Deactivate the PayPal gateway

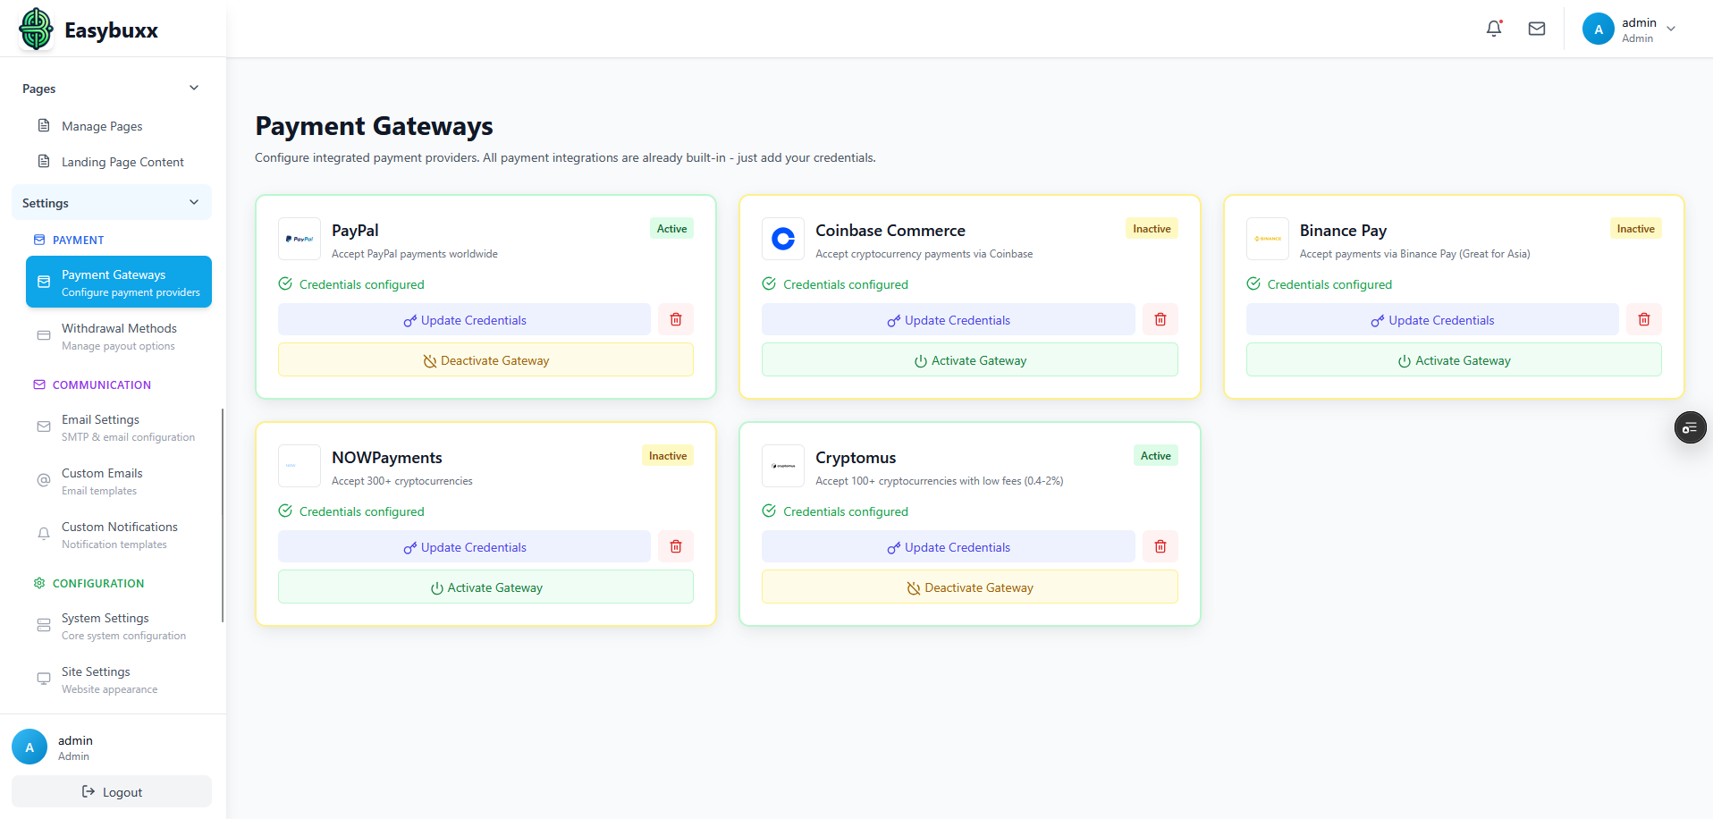pos(485,360)
